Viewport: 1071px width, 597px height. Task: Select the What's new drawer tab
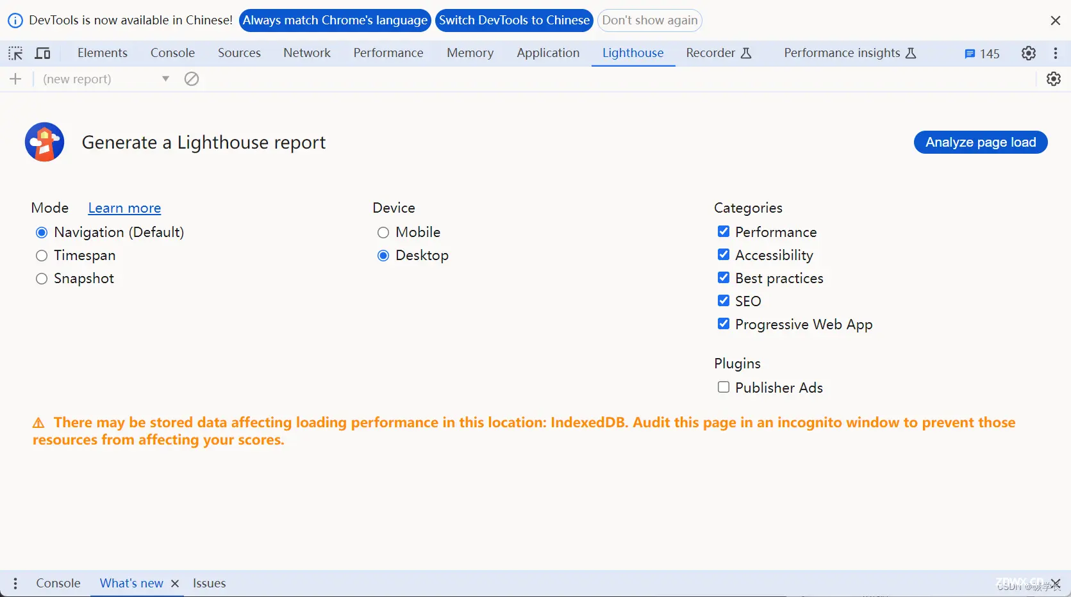click(131, 584)
